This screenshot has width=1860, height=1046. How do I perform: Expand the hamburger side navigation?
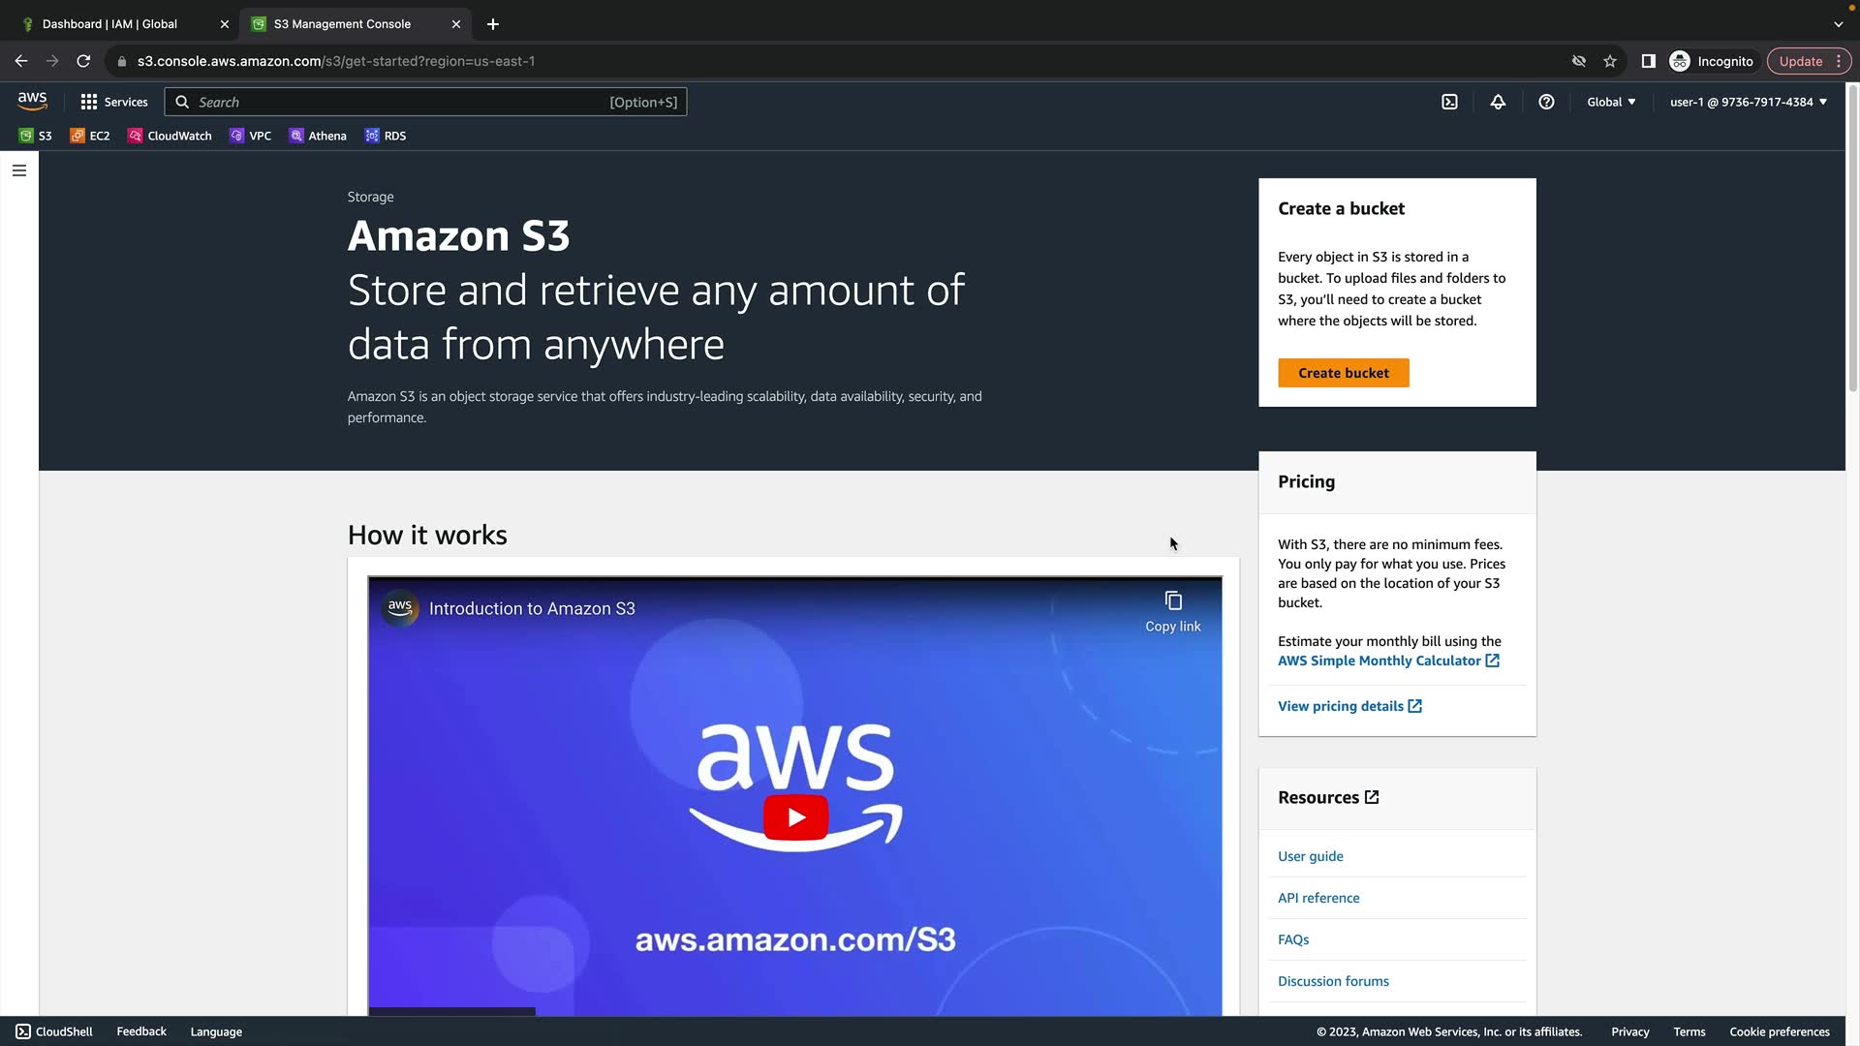[19, 170]
